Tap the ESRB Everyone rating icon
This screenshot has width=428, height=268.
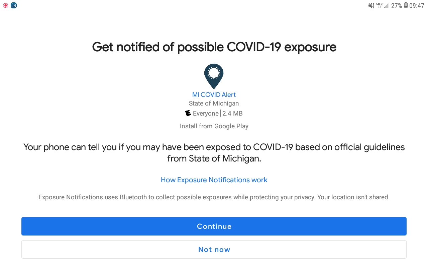[188, 113]
